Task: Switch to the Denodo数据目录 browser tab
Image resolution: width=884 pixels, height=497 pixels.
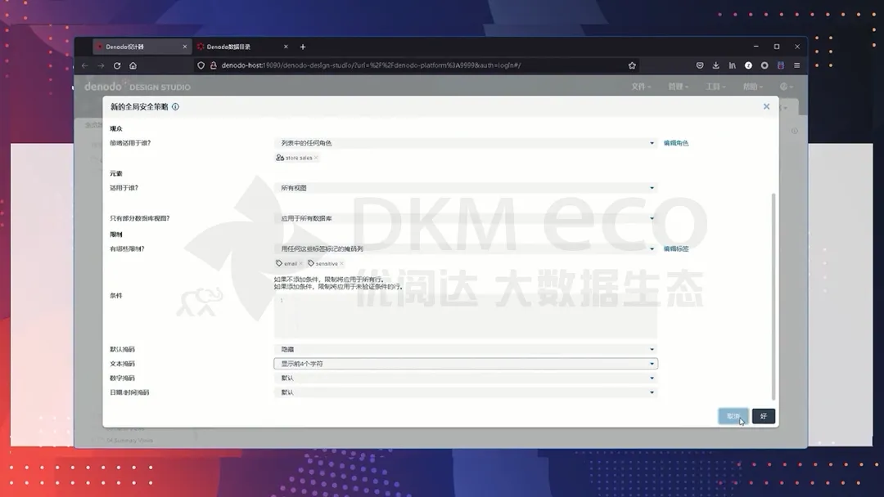Action: point(237,47)
